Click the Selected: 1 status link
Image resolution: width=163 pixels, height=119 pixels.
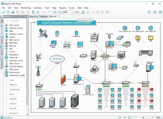click(8, 117)
